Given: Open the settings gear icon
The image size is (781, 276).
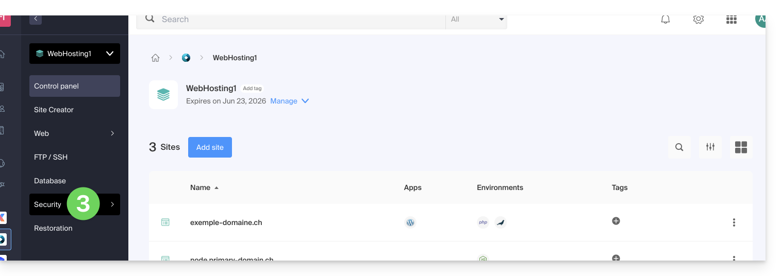Looking at the screenshot, I should (699, 20).
